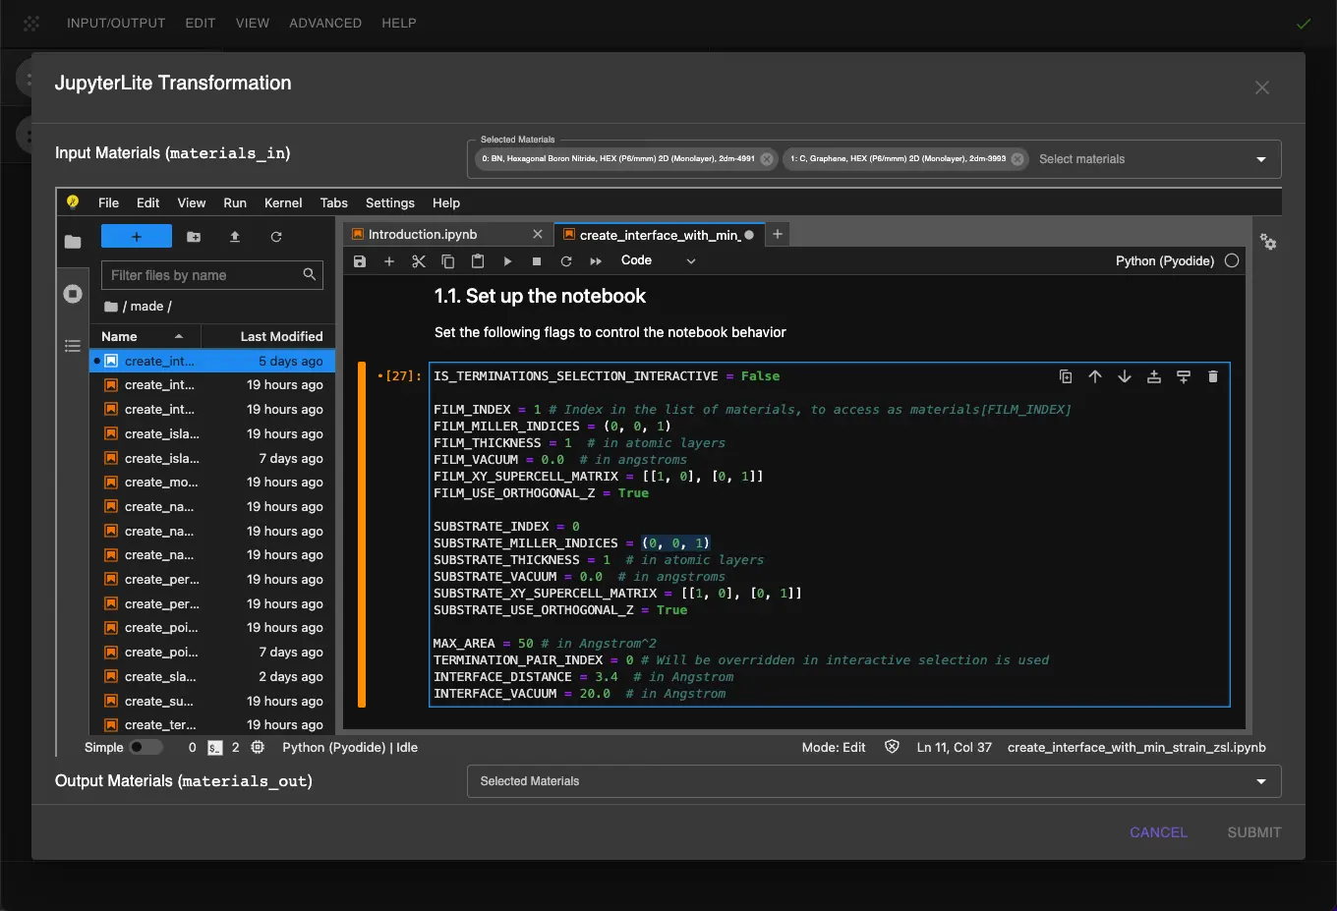Click the upload files icon
The width and height of the screenshot is (1337, 911).
235,237
